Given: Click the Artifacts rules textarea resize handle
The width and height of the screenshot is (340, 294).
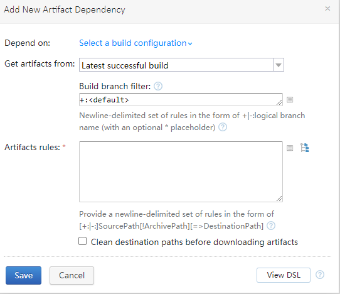Looking at the screenshot, I should pyautogui.click(x=279, y=199).
